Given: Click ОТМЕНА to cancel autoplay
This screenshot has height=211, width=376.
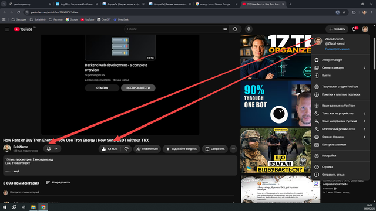Looking at the screenshot, I should click(102, 88).
